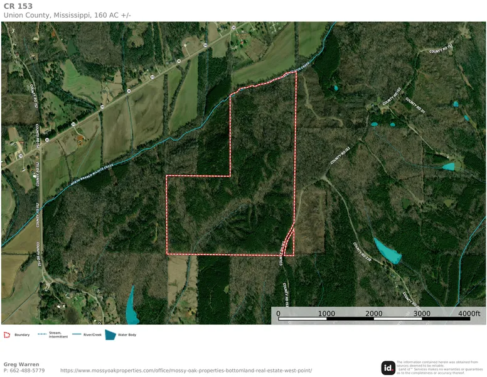Viewport: 487px width, 377px height.
Task: Click the Land id logo icon
Action: point(388,368)
